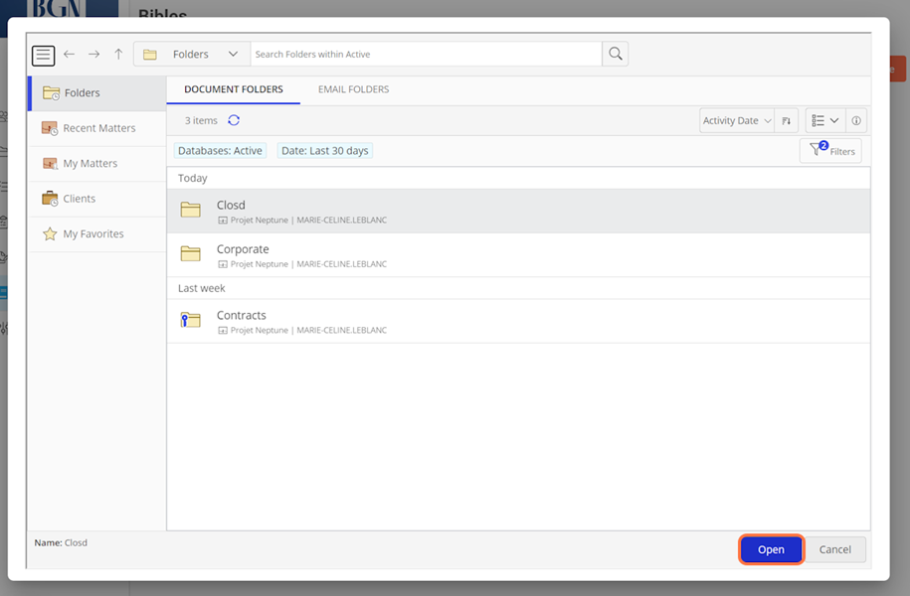Open Recent Matters in the sidebar
Screen dimensions: 910x596
coord(98,128)
